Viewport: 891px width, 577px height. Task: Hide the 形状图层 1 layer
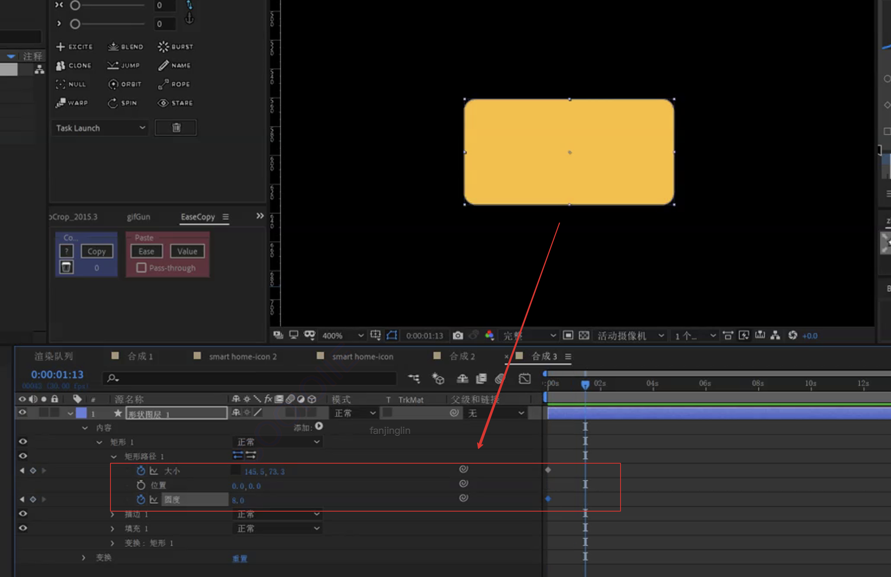[x=23, y=413]
